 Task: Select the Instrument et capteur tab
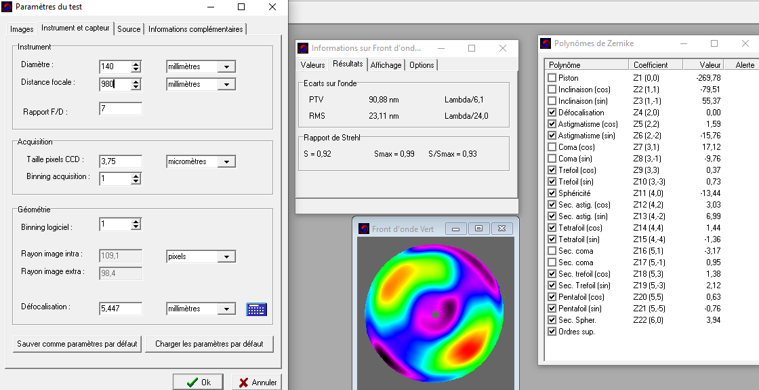[75, 28]
